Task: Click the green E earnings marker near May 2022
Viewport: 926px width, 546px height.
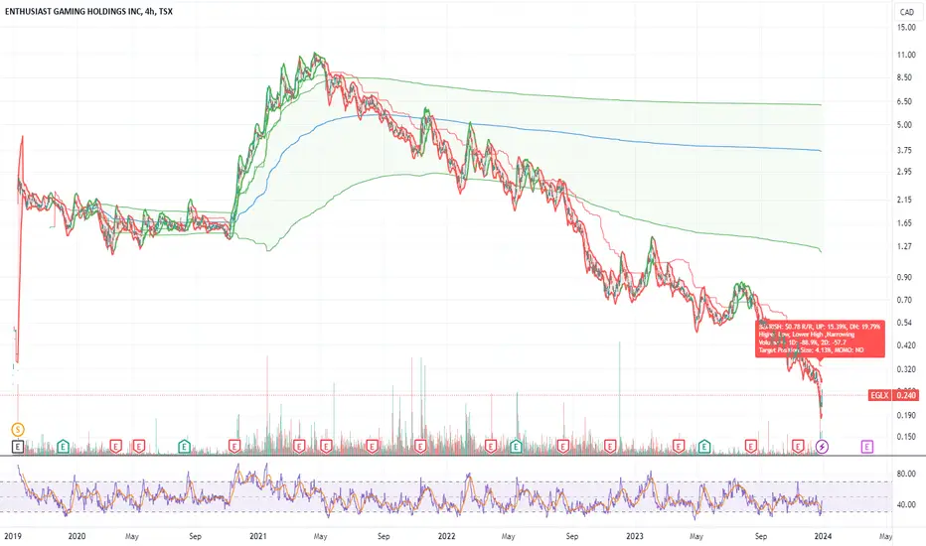Action: coord(516,447)
